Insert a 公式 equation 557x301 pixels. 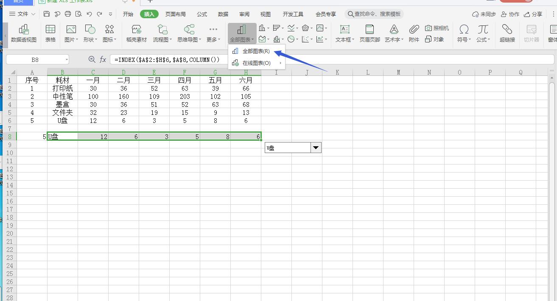coord(483,33)
